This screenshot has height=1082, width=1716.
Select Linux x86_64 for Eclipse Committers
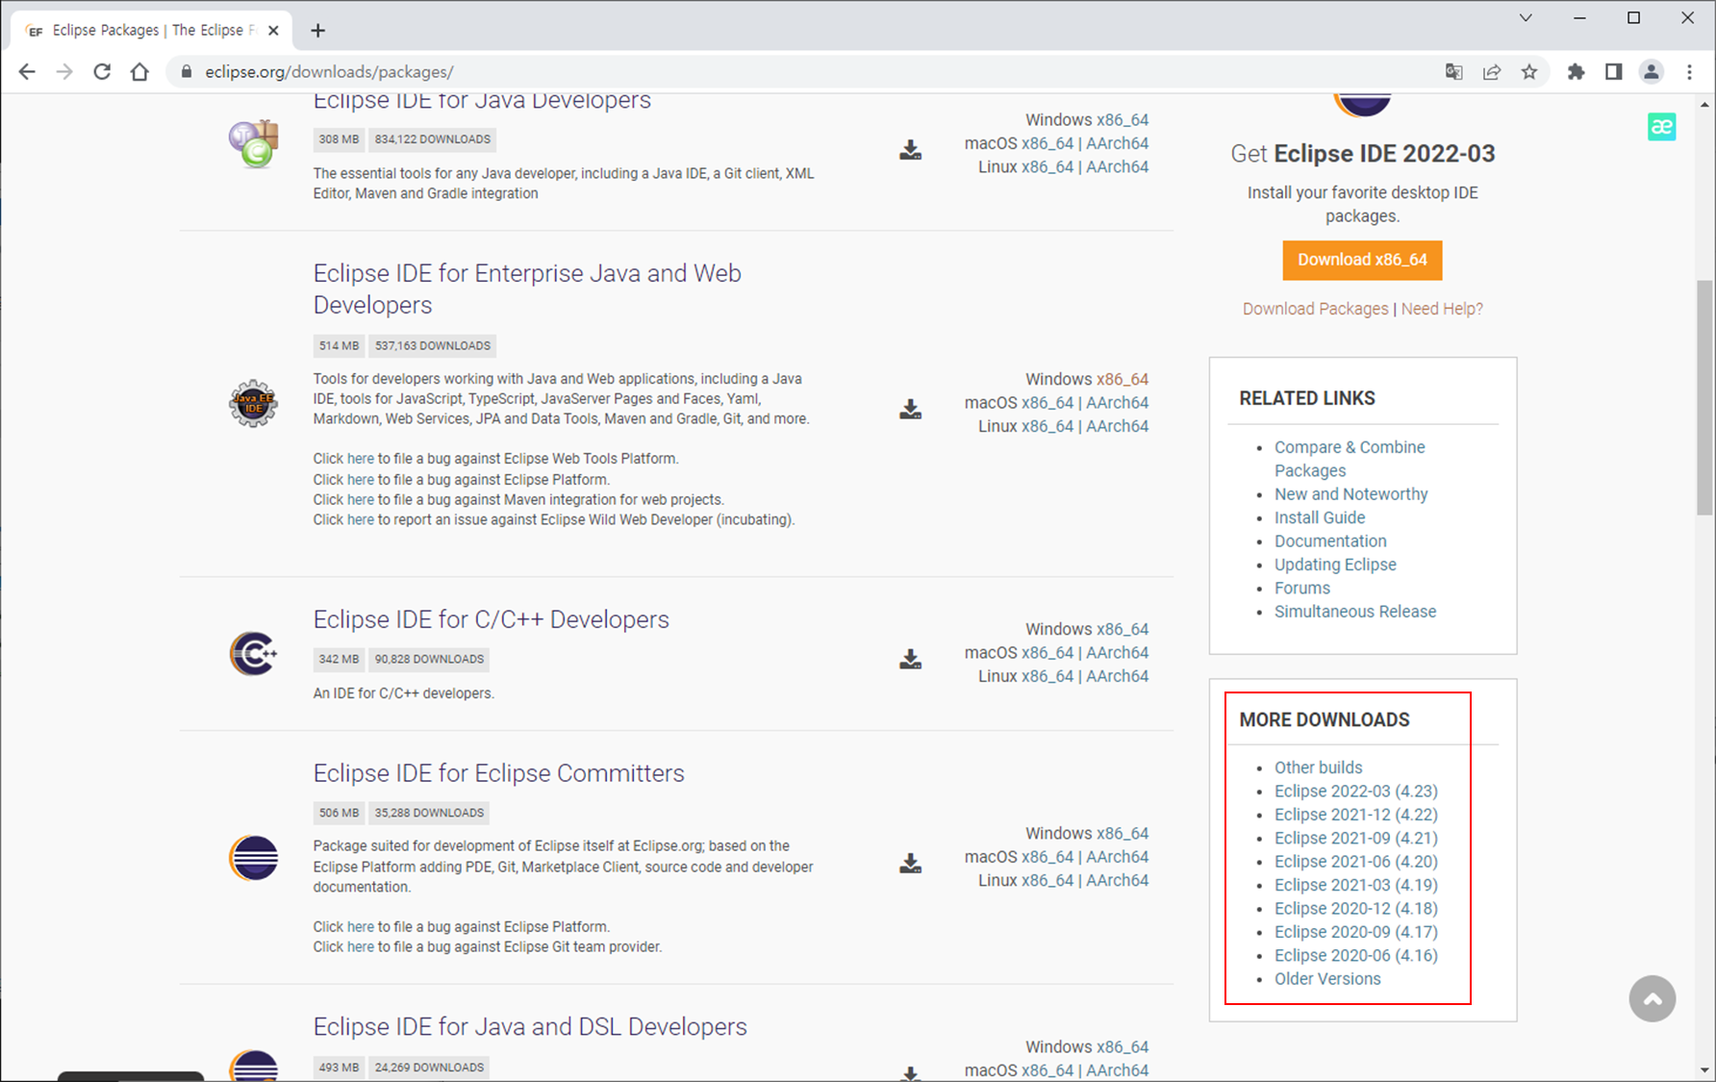click(1047, 880)
